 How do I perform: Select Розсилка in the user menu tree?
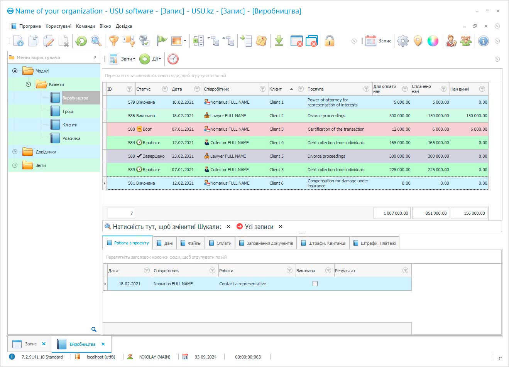pos(71,138)
